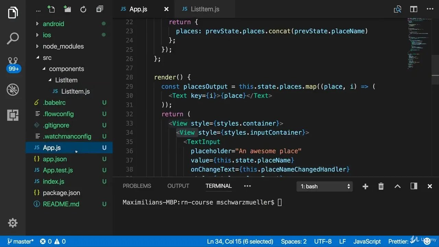This screenshot has width=439, height=247.
Task: Open the README.md file
Action: pyautogui.click(x=61, y=204)
